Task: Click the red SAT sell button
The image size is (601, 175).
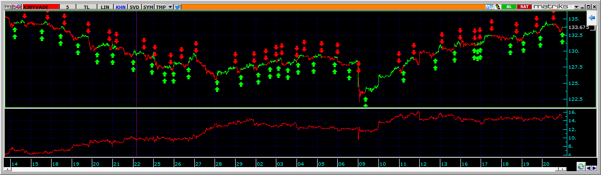Action: [525, 7]
